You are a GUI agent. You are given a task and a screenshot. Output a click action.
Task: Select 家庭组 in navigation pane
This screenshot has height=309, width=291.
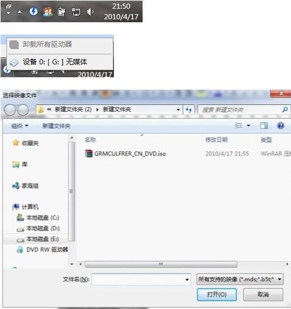(x=30, y=186)
